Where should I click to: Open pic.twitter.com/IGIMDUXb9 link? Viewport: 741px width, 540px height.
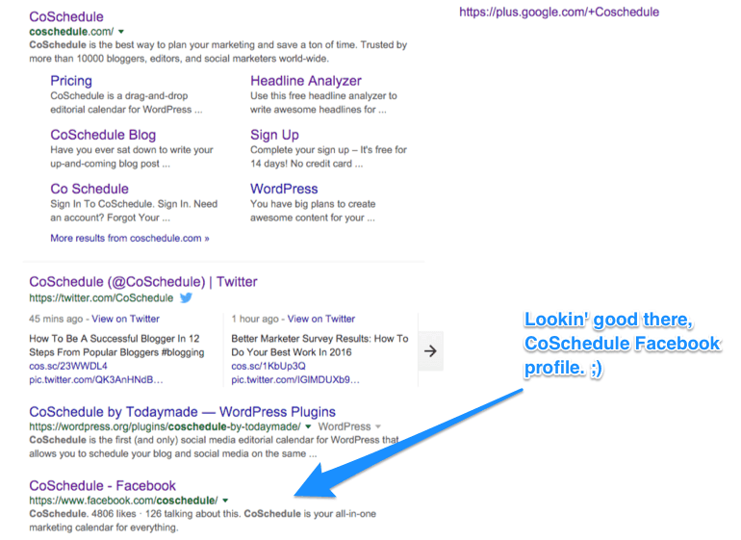pos(295,379)
